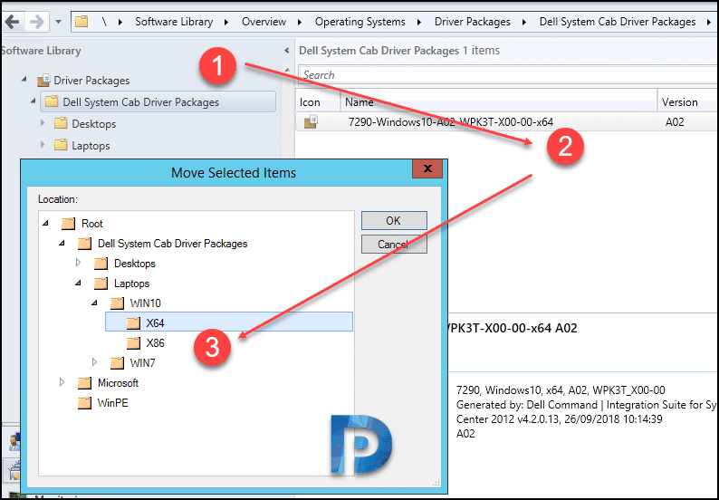Open dropdown arrow after Operating Systems breadcrumb
Image resolution: width=719 pixels, height=500 pixels.
tap(419, 22)
